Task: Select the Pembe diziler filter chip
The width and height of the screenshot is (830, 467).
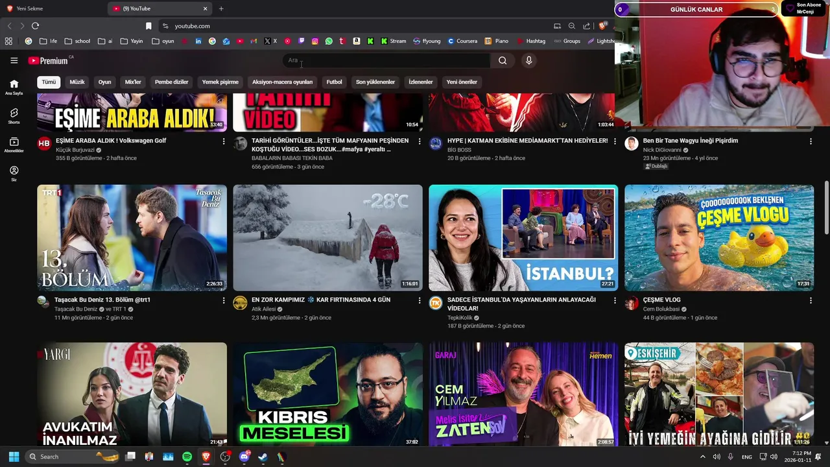Action: (x=171, y=82)
